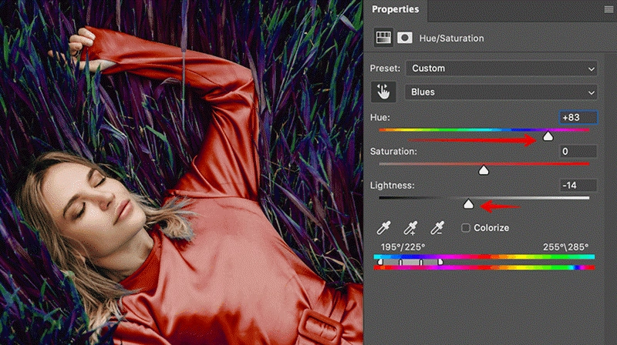Expand the Blues color range dropdown
Viewport: 617px width, 345px height.
(501, 92)
